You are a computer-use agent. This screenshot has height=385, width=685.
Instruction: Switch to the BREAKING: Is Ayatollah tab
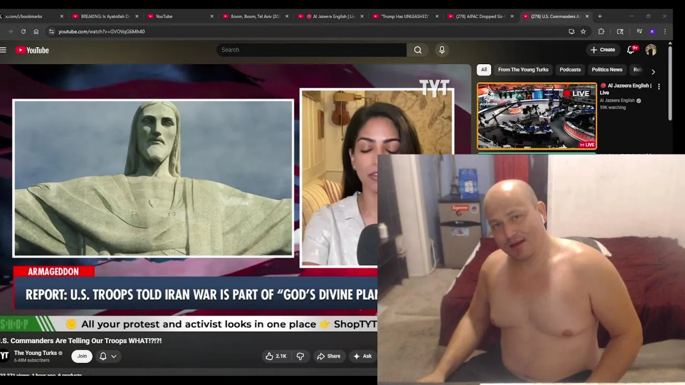[x=105, y=17]
